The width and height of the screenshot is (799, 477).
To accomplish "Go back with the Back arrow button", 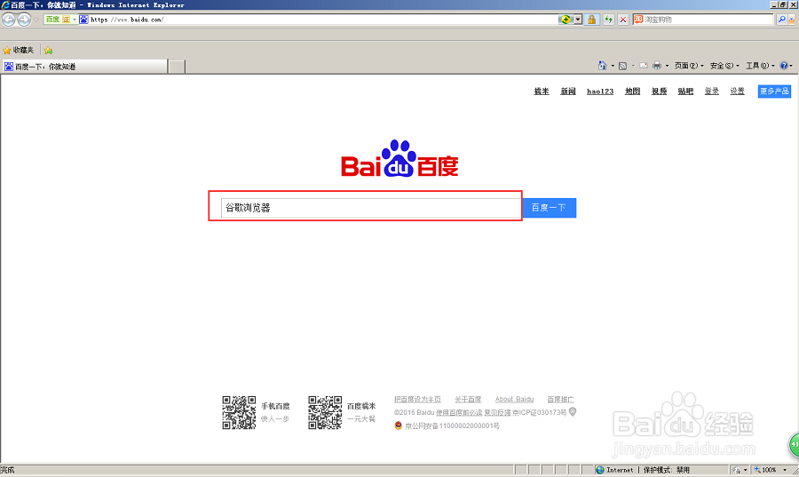I will (x=8, y=20).
